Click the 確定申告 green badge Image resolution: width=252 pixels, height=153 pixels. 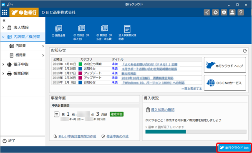click(116, 115)
